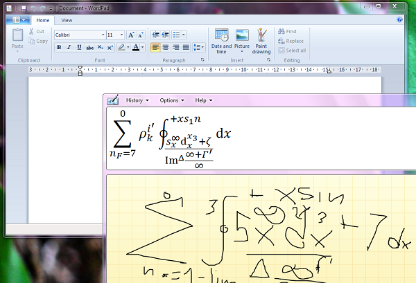Open the list style dropdown arrow
This screenshot has width=416, height=283.
(x=184, y=35)
